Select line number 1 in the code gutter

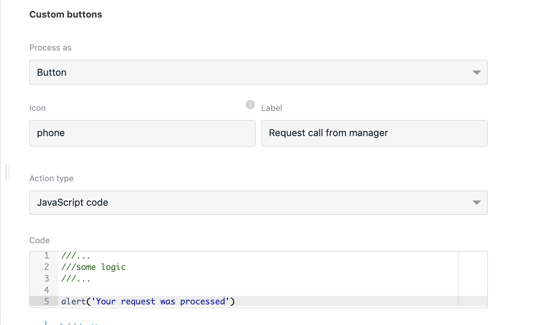47,255
